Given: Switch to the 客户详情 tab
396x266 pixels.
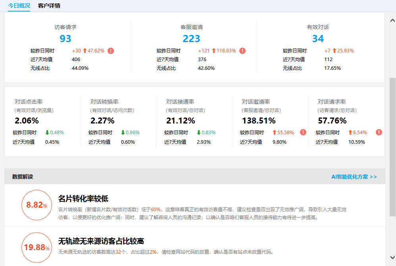Looking at the screenshot, I should tap(49, 6).
